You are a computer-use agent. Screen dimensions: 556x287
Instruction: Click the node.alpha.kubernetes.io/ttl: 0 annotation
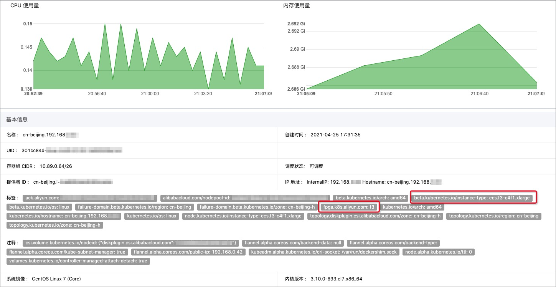click(x=439, y=252)
